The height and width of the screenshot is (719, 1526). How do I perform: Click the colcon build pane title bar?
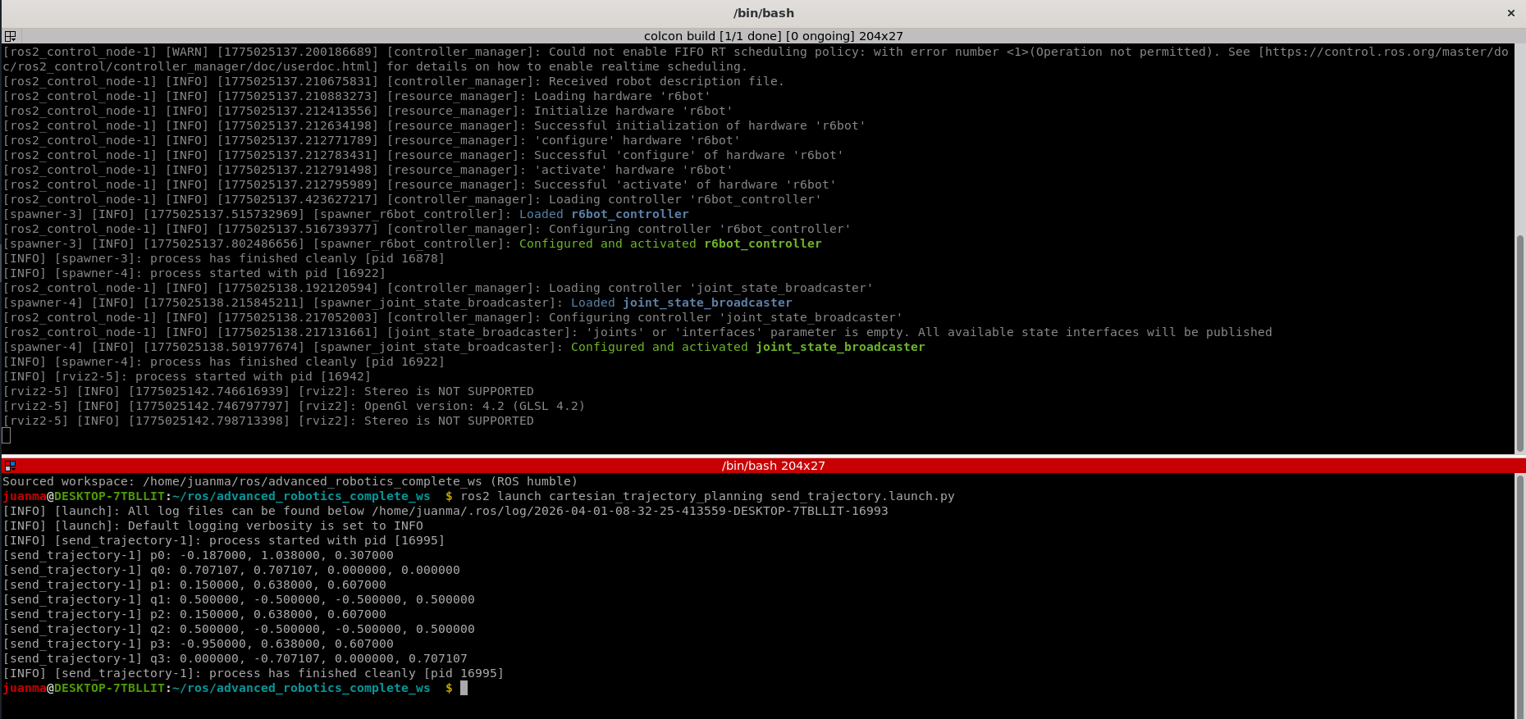(x=772, y=36)
